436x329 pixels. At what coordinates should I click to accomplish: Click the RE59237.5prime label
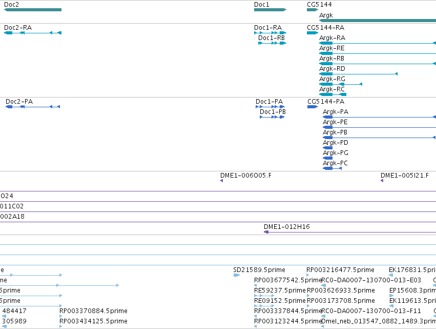[280, 291]
